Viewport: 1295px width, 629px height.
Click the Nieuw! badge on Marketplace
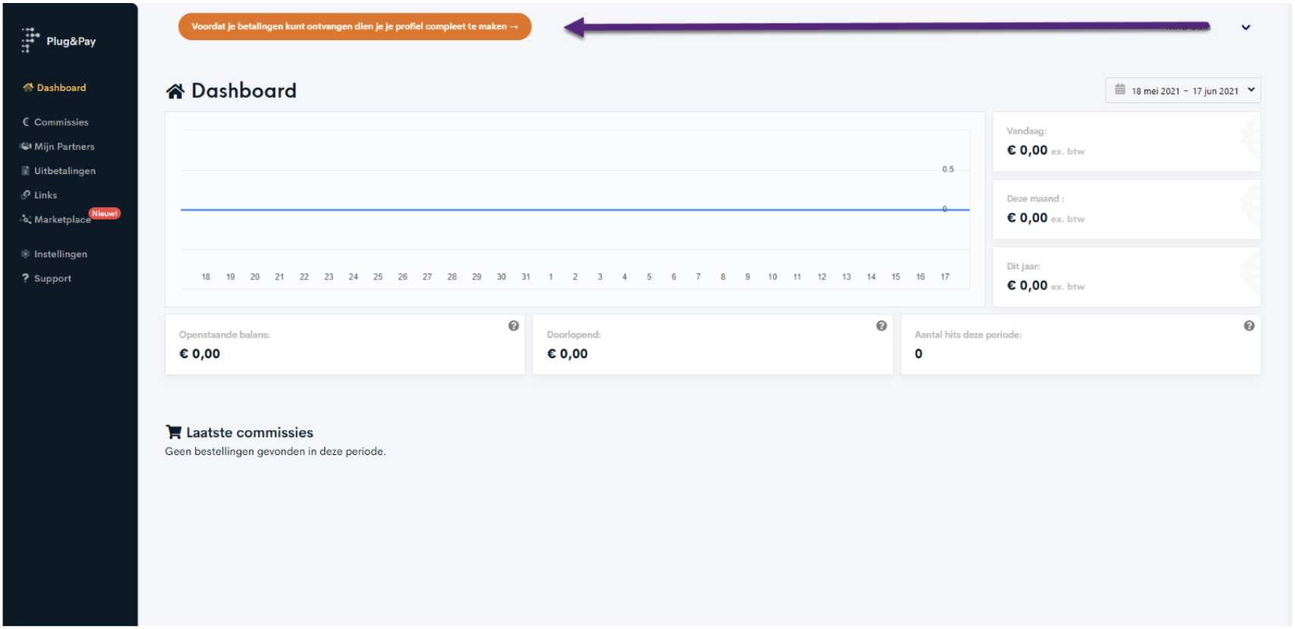[105, 213]
